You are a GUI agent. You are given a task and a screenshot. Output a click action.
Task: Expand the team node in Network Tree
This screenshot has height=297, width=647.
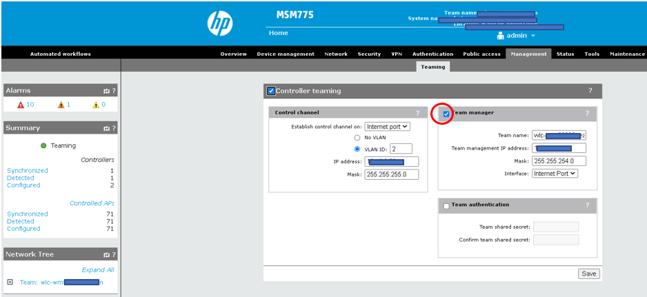point(10,282)
